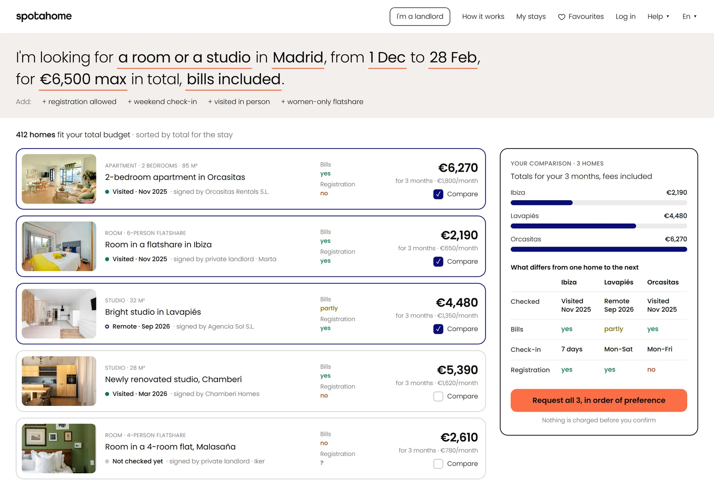The height and width of the screenshot is (504, 714).
Task: Click the Orcasitas total bar in comparison
Action: (x=599, y=249)
